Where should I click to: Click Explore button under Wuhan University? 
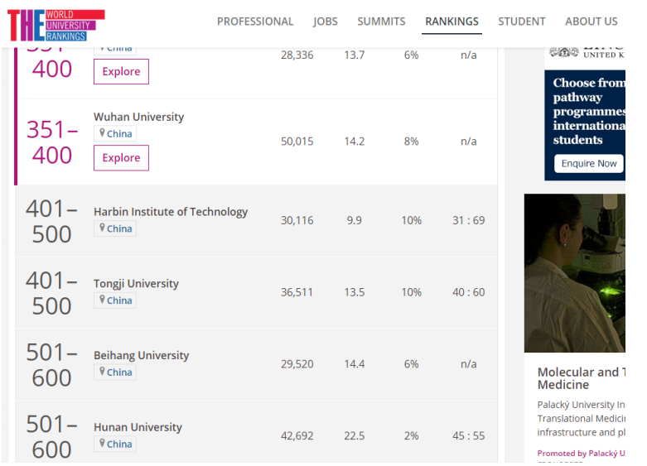(121, 158)
